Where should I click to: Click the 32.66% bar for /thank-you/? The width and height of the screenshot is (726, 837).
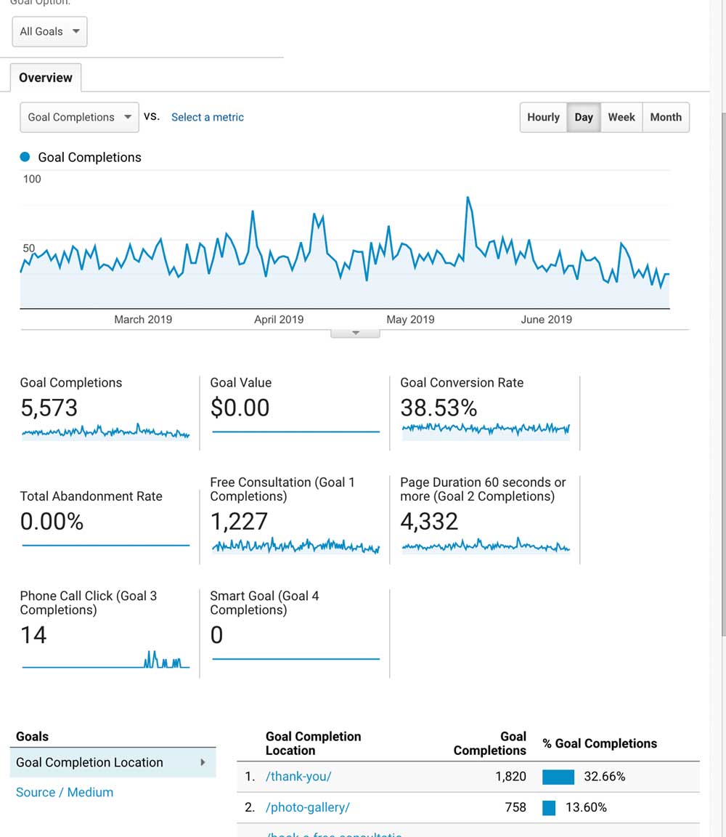point(558,777)
